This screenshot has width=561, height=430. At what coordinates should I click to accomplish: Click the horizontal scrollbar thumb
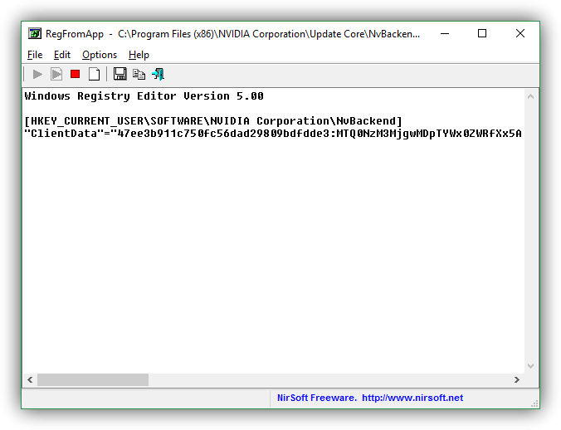tap(93, 380)
